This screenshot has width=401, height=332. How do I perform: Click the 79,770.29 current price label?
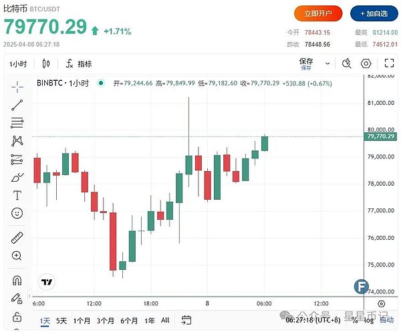(380, 136)
